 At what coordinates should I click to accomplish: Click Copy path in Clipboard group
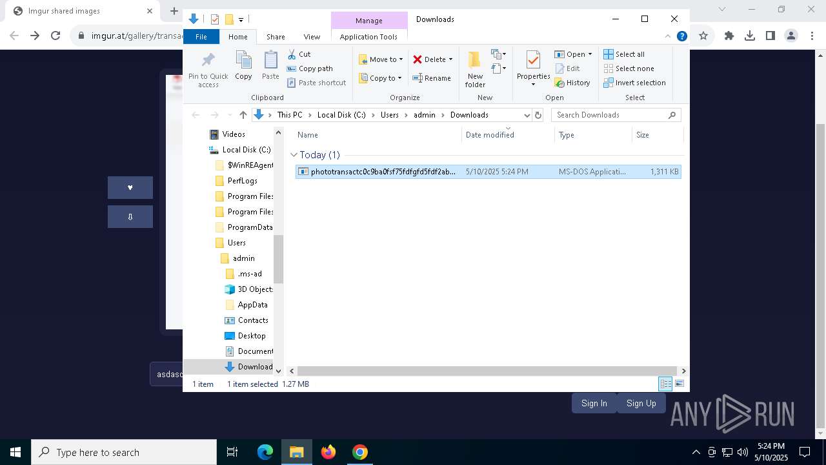(x=310, y=68)
